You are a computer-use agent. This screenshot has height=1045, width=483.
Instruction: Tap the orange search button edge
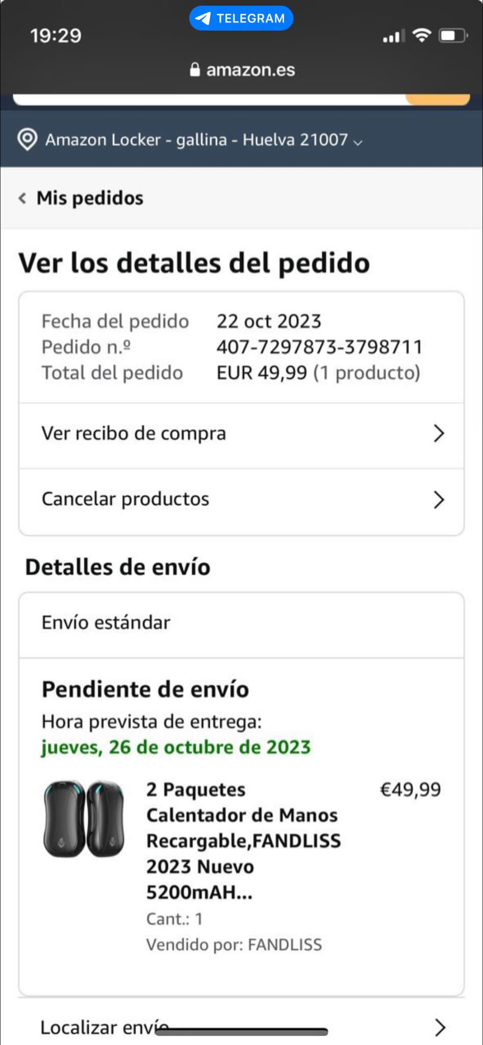tap(438, 99)
